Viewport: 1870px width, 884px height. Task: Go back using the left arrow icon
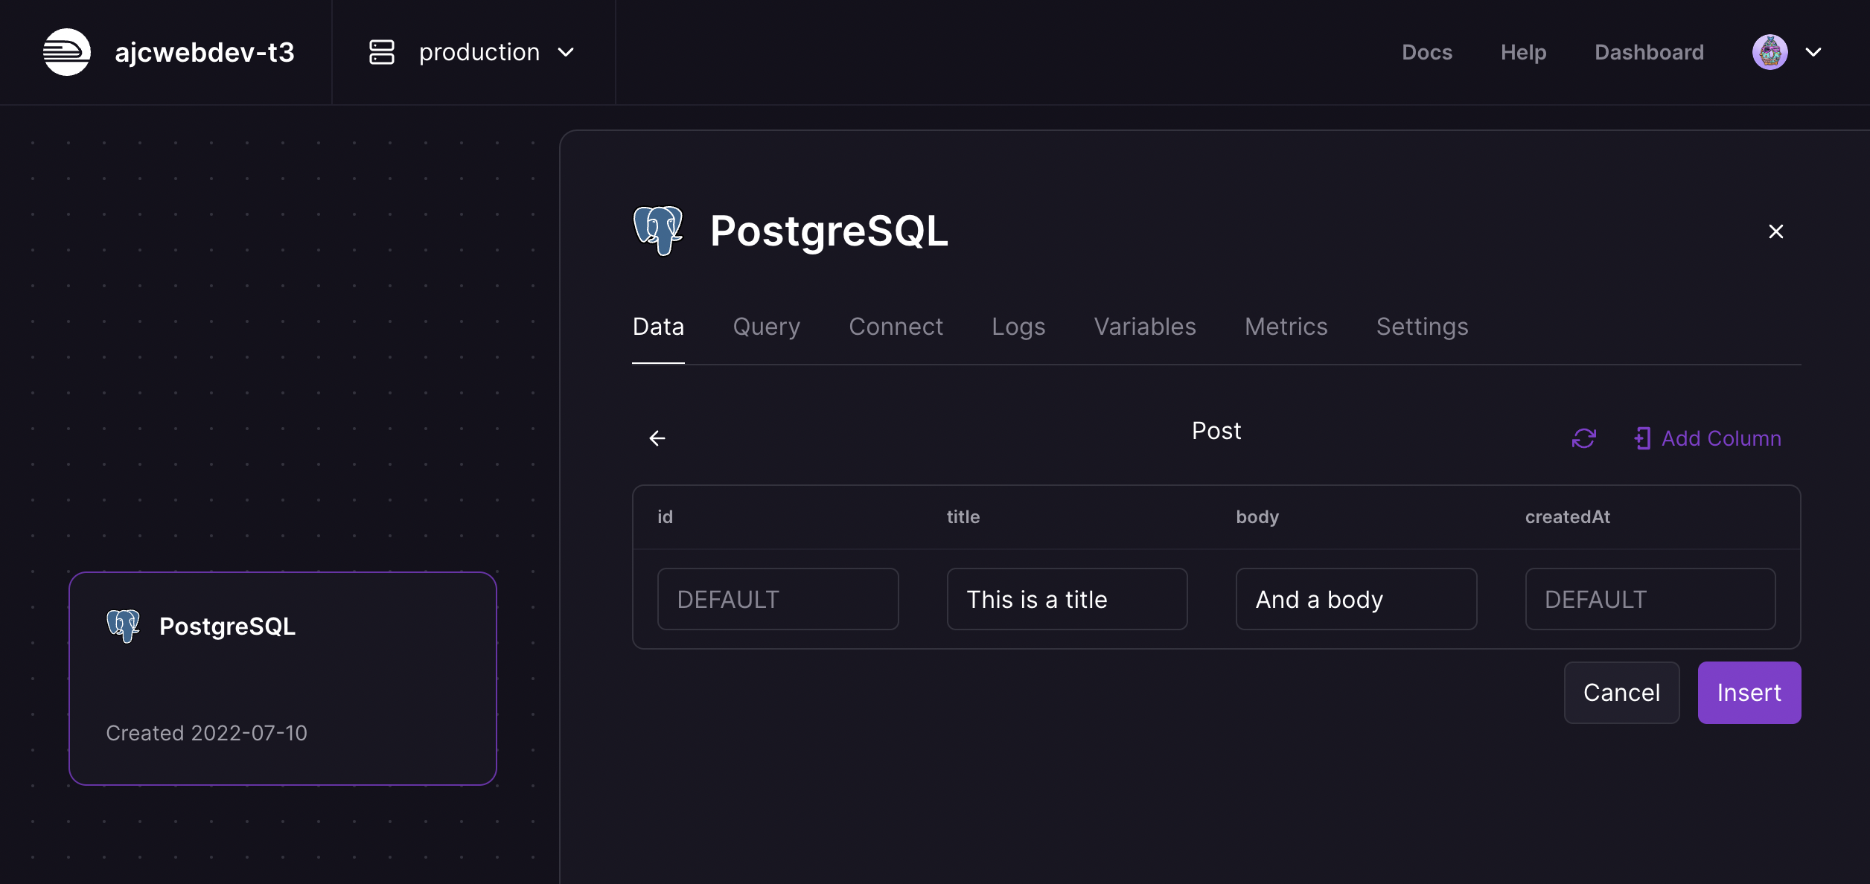(x=657, y=438)
